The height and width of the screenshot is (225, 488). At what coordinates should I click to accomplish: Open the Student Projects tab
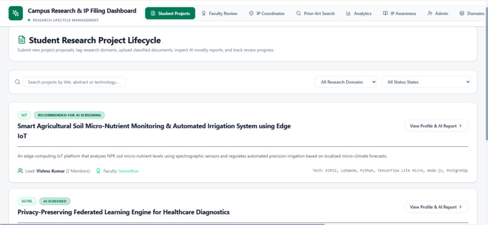[x=170, y=13]
